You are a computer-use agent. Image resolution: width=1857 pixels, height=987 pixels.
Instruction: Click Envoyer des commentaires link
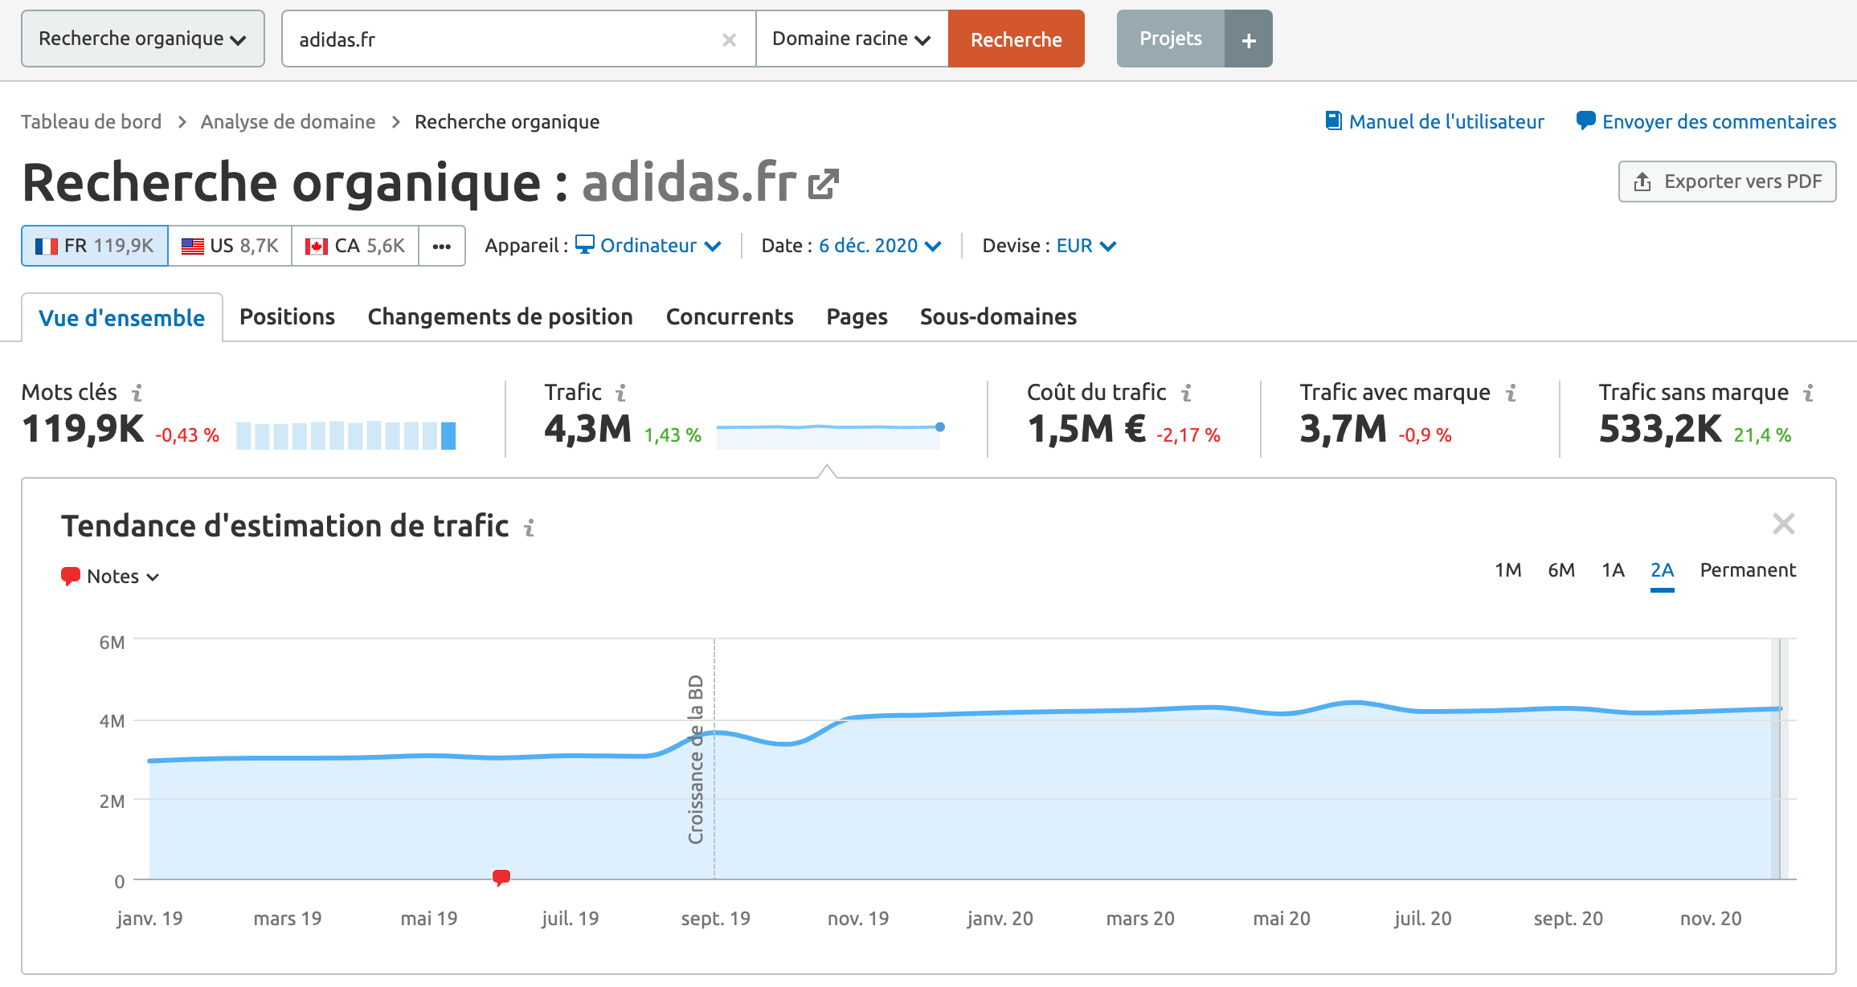click(1719, 121)
